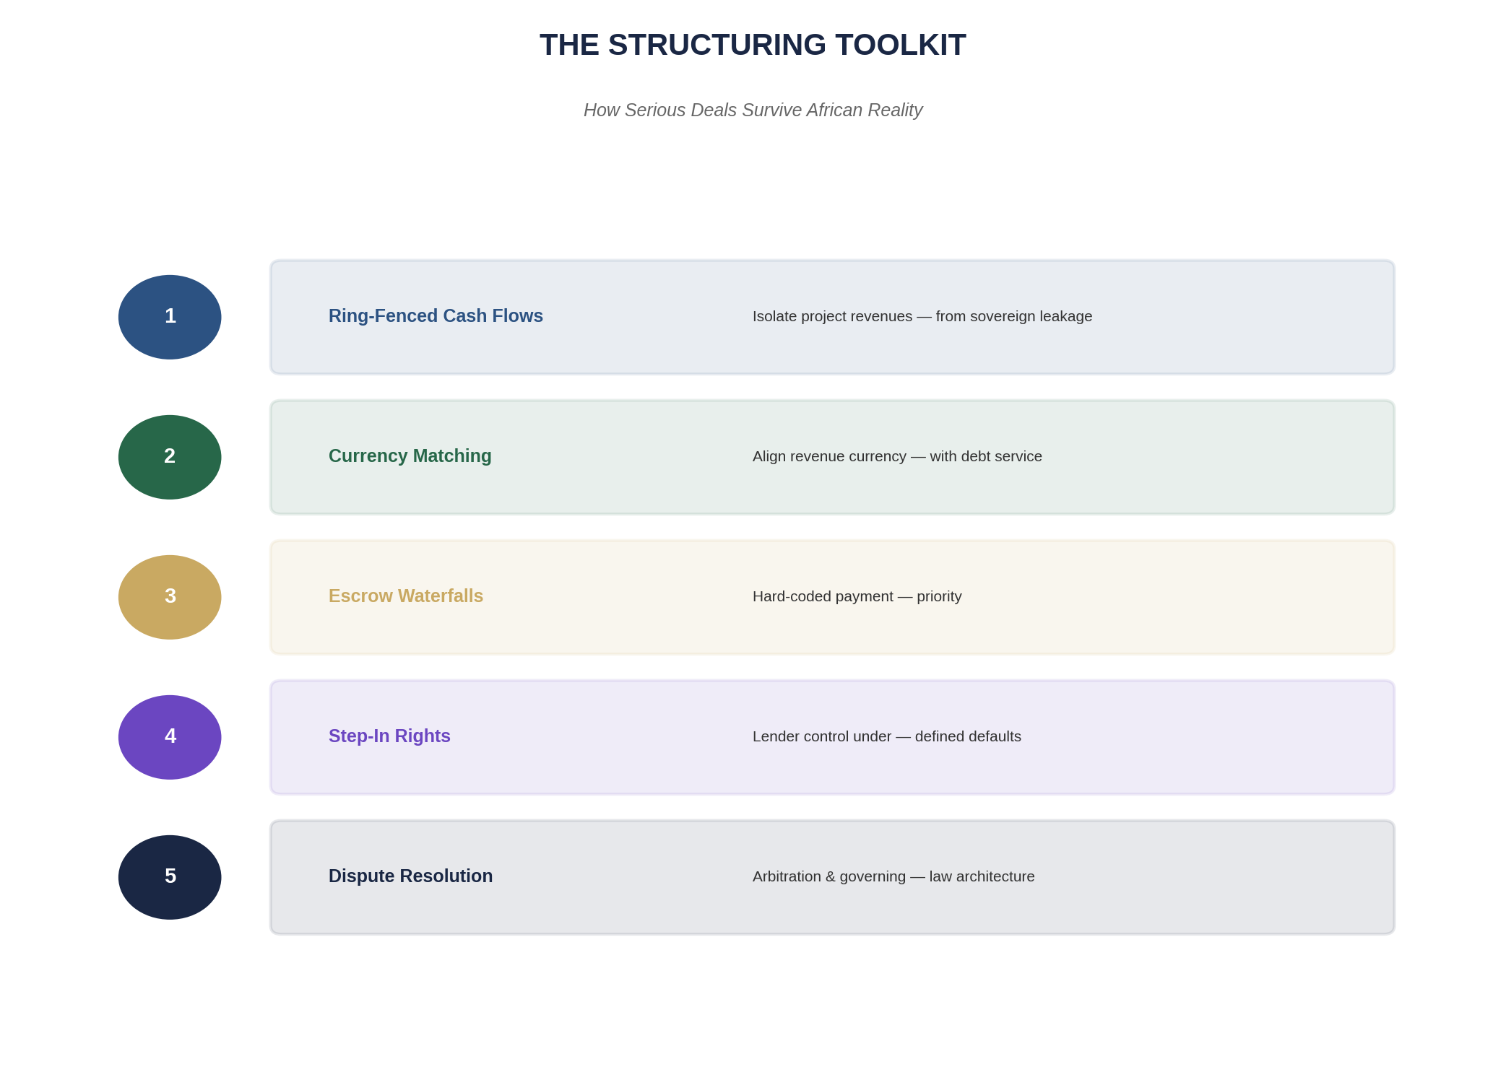
Task: Toggle the Step-In Rights panel
Action: pos(831,736)
